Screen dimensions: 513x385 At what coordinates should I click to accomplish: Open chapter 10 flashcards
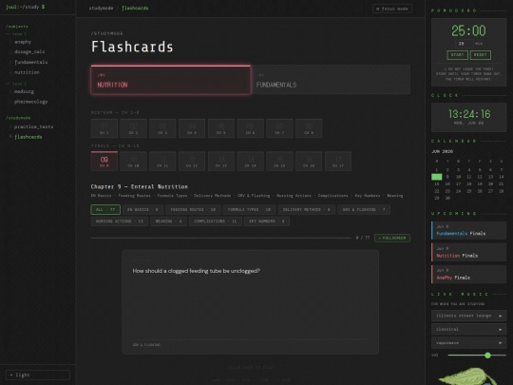[134, 161]
